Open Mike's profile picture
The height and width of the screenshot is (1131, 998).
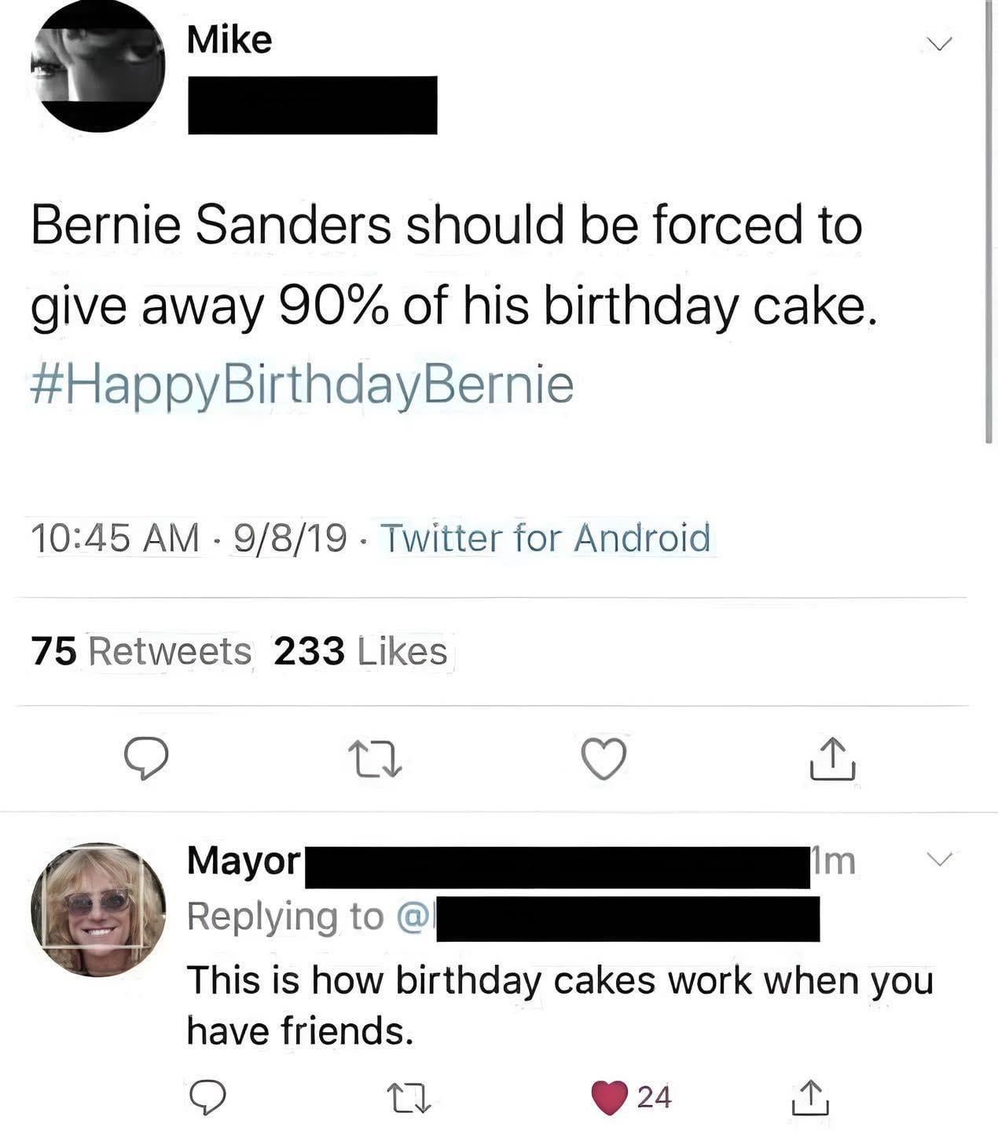click(97, 67)
